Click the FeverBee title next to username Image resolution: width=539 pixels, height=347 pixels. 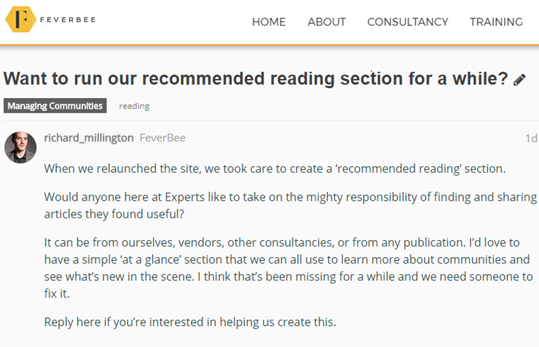(162, 138)
